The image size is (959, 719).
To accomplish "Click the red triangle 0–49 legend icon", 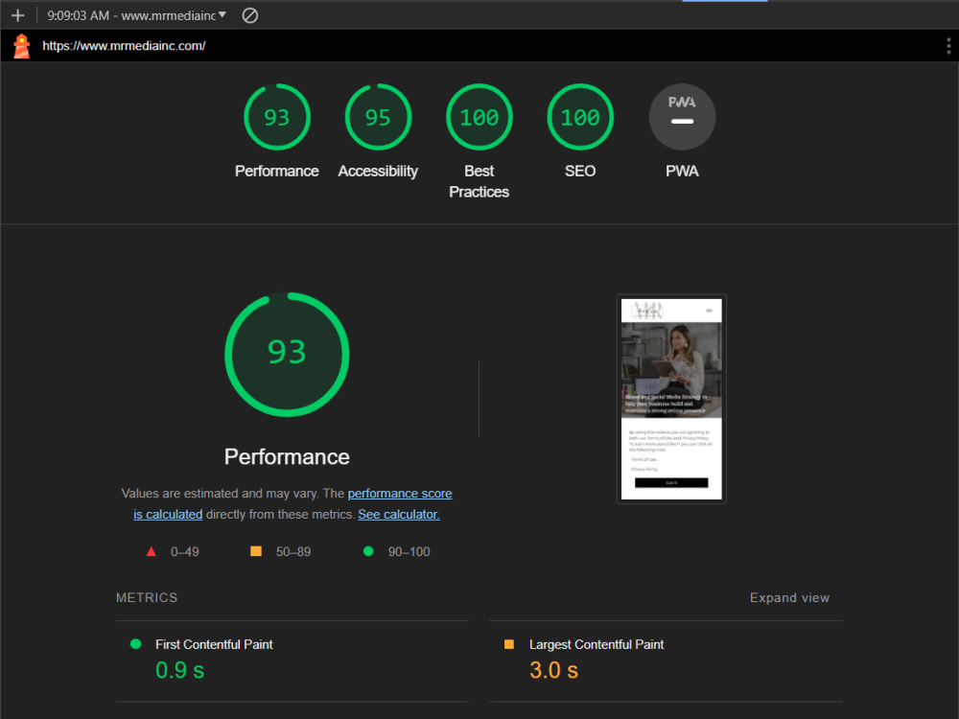I will [x=152, y=551].
